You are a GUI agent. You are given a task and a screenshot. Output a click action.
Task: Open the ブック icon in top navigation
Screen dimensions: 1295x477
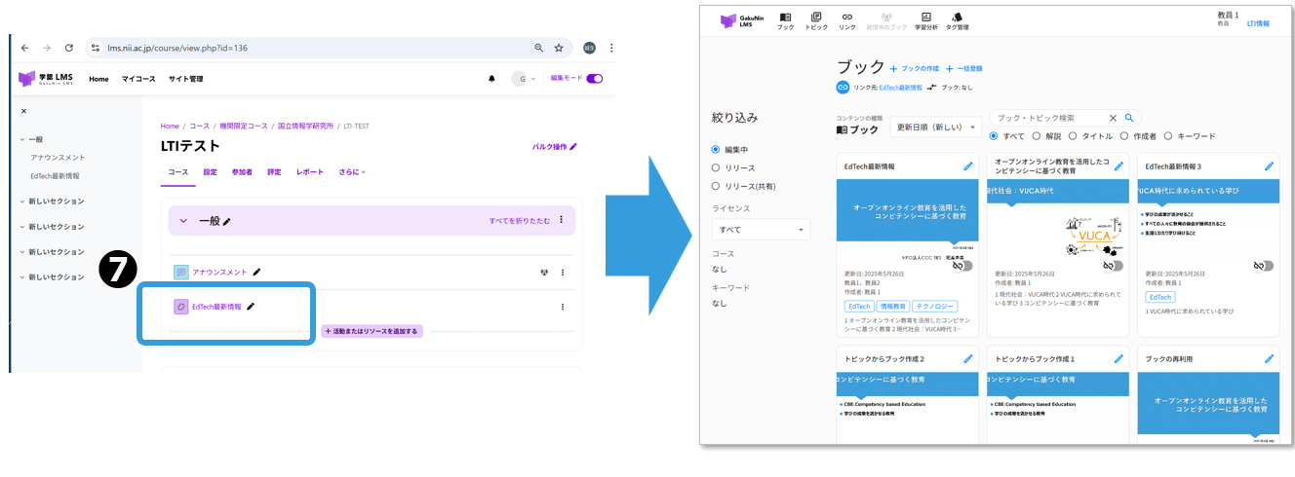coord(785,19)
